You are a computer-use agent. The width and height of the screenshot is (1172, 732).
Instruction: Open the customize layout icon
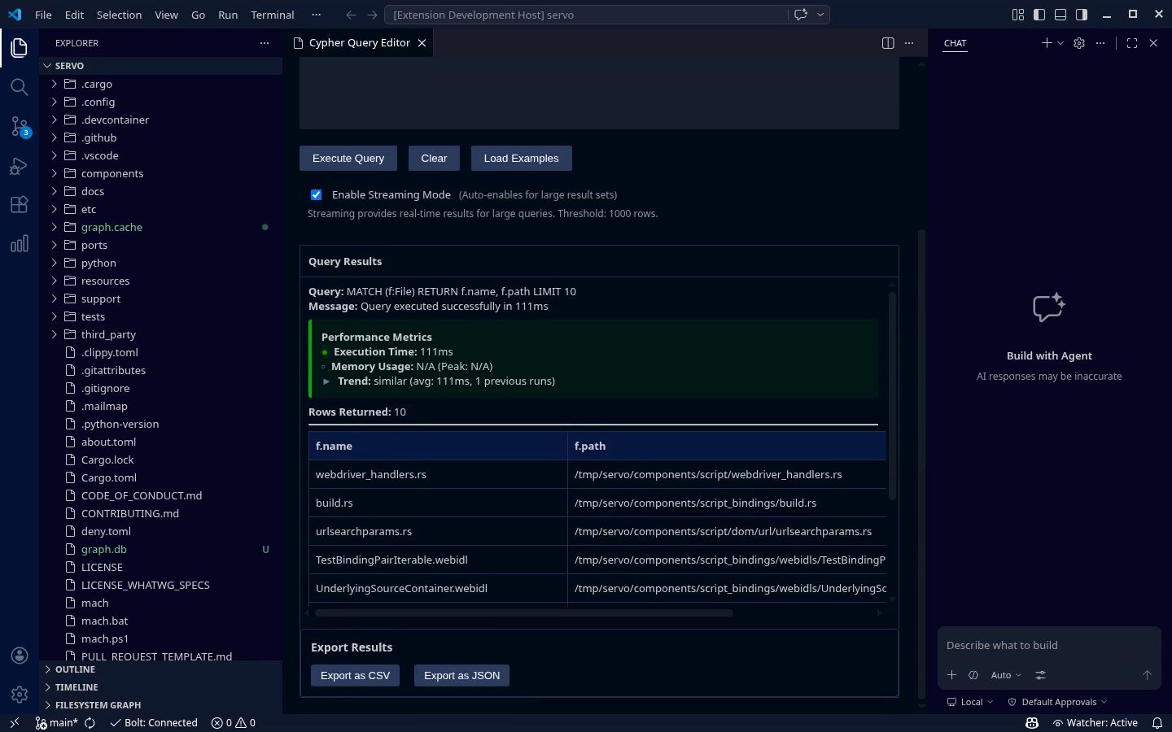coord(1017,15)
